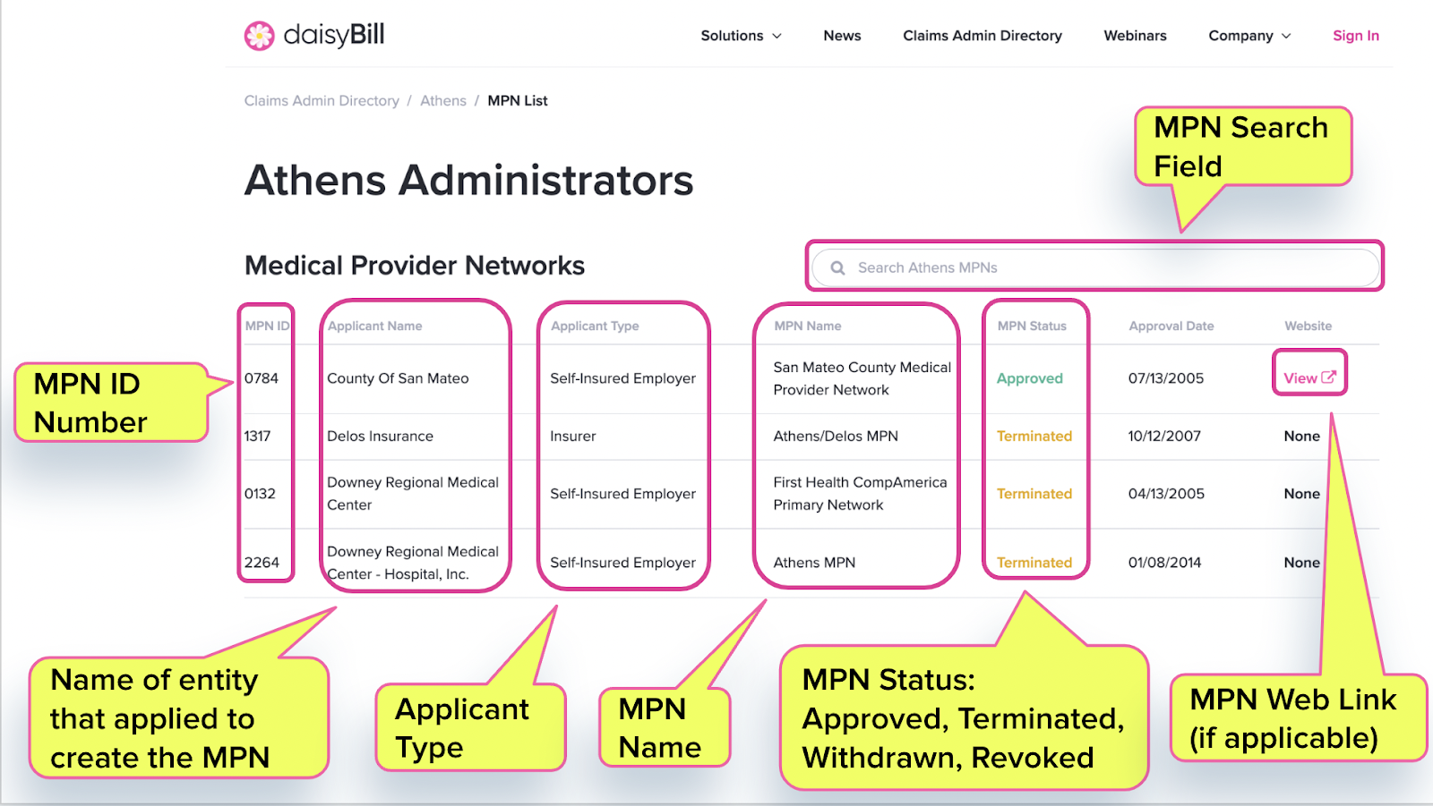
Task: Click the Sign In link
Action: (1356, 36)
